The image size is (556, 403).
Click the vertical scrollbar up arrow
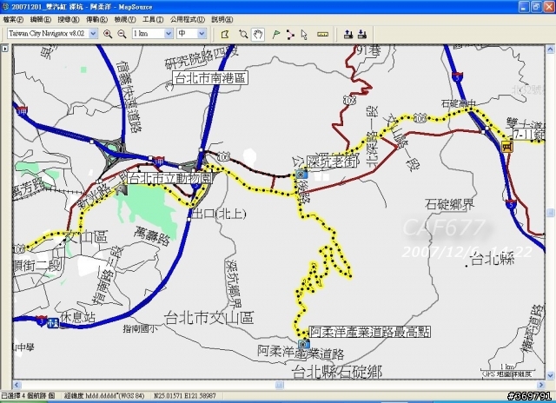pyautogui.click(x=550, y=50)
